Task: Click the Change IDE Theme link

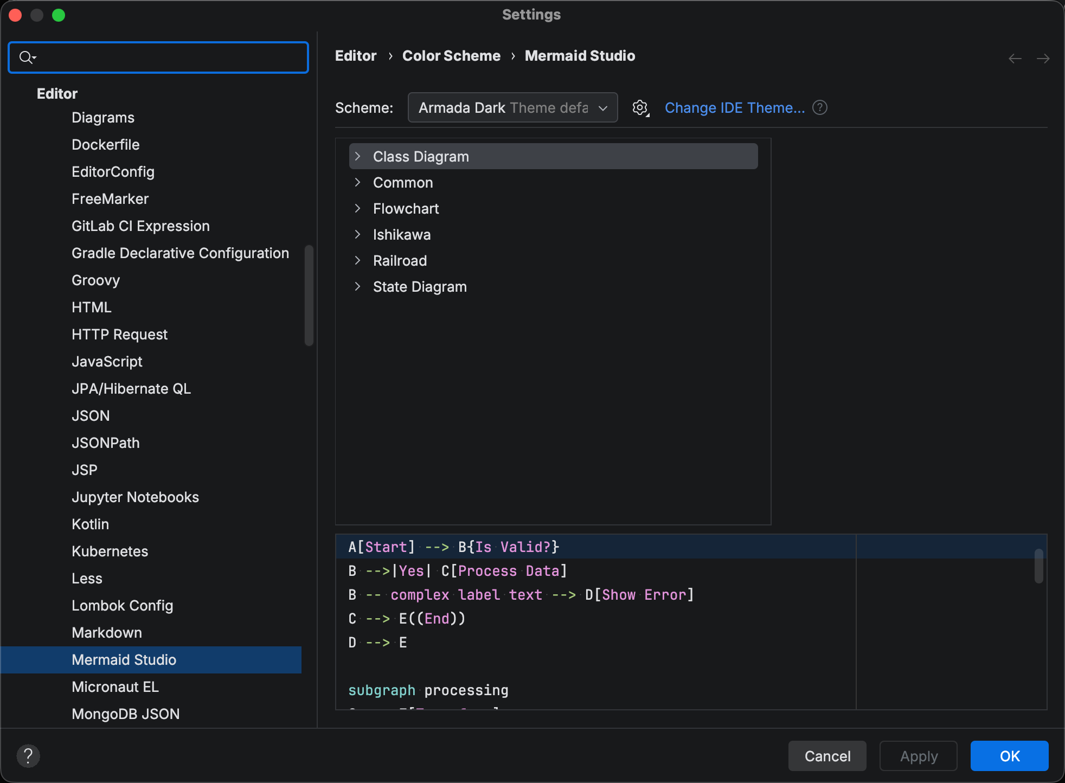Action: coord(734,108)
